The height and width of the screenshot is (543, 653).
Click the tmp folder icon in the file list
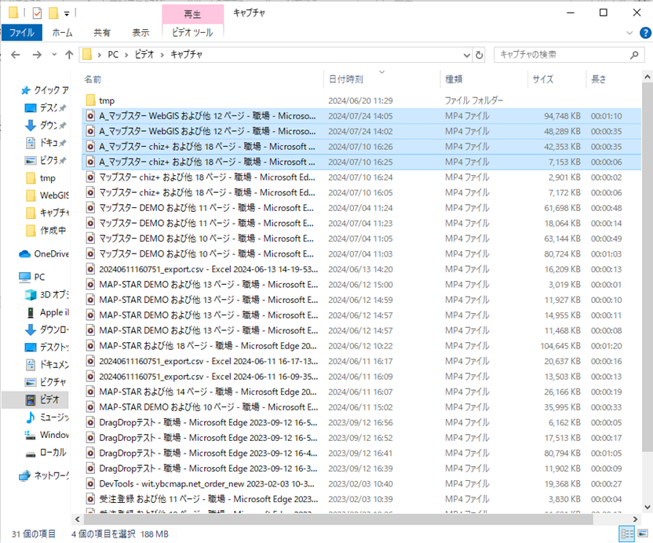tap(90, 100)
